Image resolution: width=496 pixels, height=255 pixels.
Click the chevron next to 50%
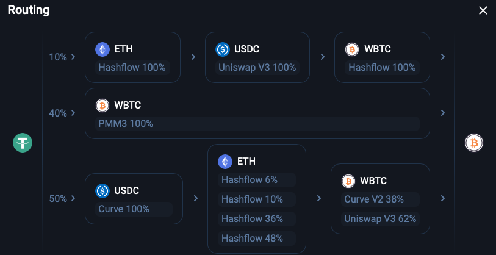[73, 198]
